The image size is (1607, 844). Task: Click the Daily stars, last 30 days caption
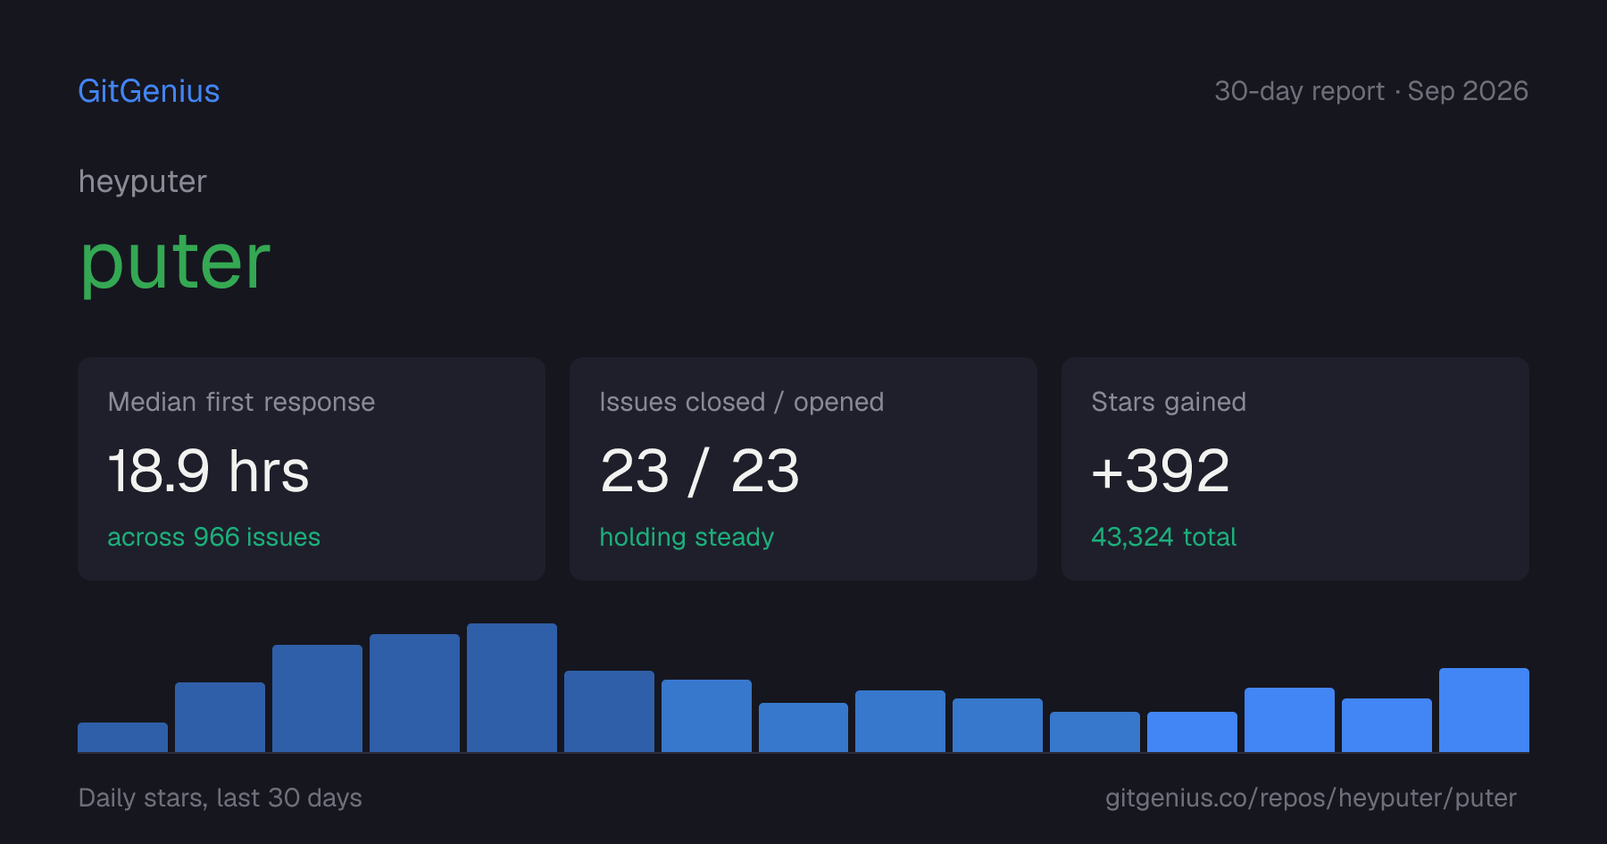(x=221, y=798)
